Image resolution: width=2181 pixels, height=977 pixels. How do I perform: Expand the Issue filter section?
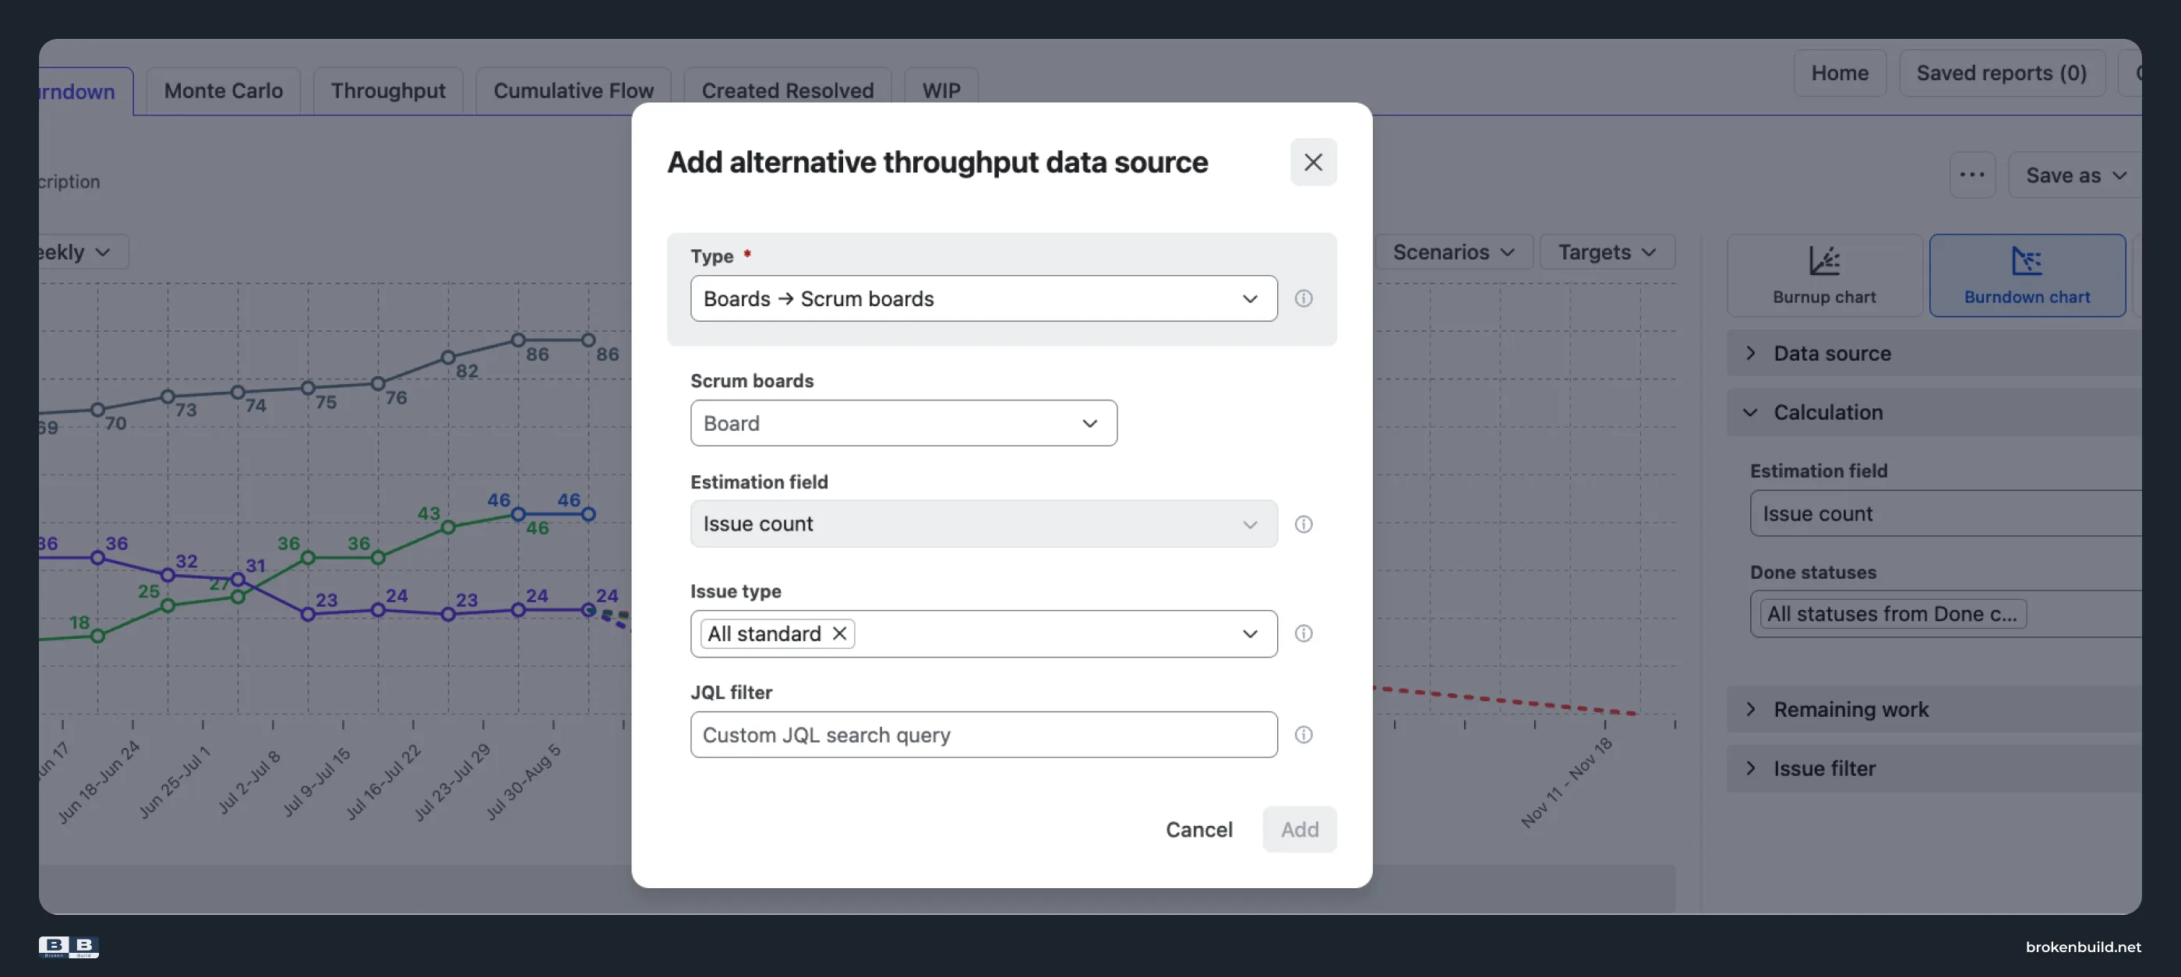click(x=1934, y=768)
